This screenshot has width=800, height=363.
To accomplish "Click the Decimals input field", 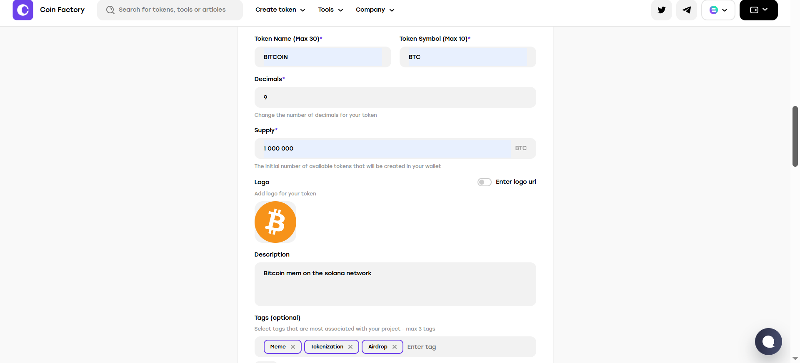I will [395, 97].
